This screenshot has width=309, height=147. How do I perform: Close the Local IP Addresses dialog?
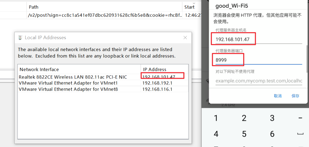click(x=185, y=38)
